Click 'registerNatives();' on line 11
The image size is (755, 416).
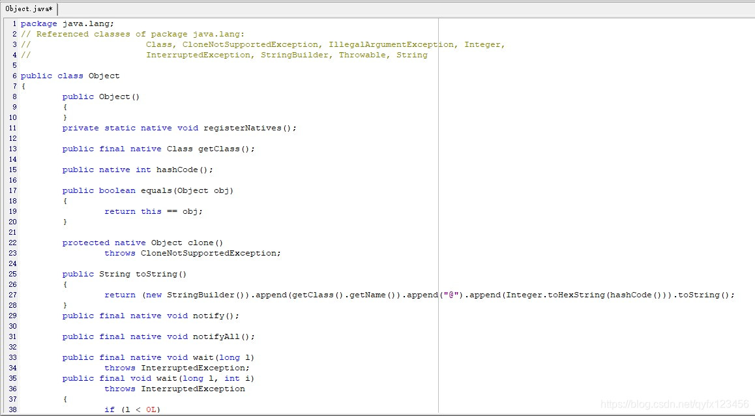[x=250, y=128]
